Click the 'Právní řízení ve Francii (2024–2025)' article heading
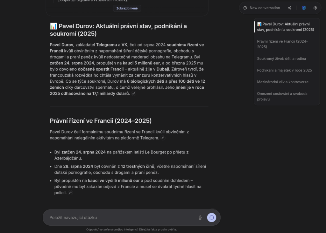 [101, 121]
